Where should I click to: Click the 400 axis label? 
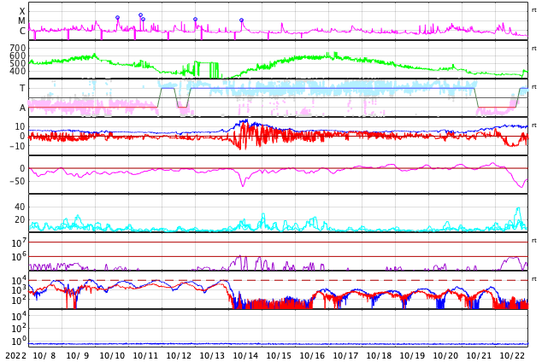click(18, 71)
